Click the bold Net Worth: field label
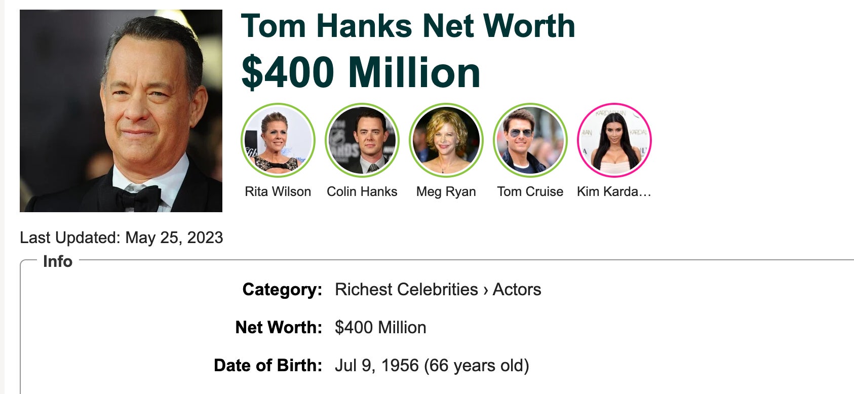The width and height of the screenshot is (854, 394). (279, 327)
